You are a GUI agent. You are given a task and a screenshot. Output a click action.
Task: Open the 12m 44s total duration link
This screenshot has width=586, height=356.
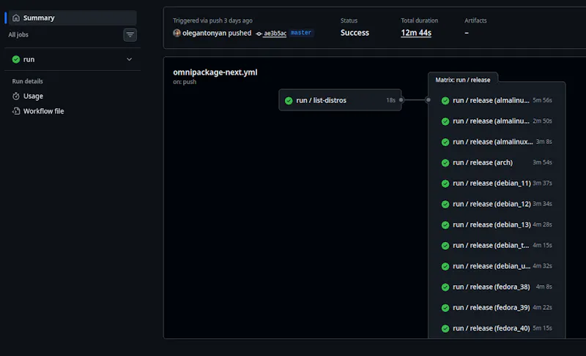(416, 33)
